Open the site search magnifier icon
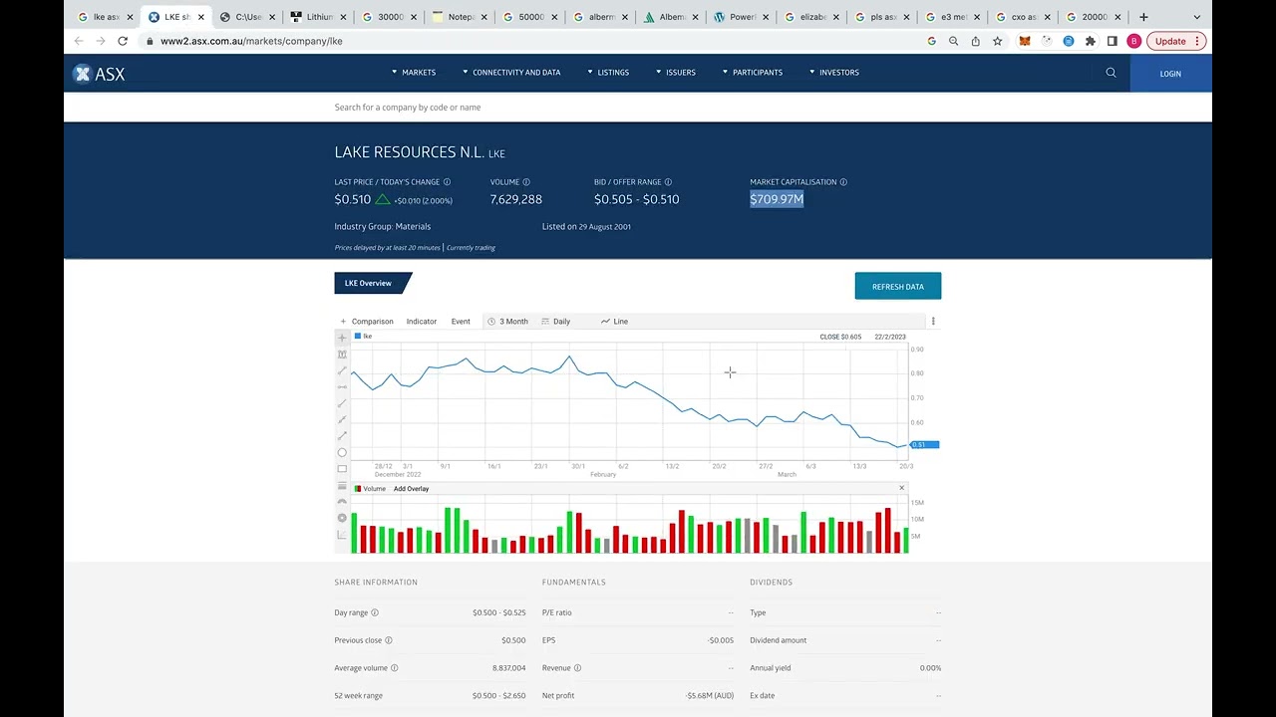Image resolution: width=1276 pixels, height=717 pixels. (1111, 73)
